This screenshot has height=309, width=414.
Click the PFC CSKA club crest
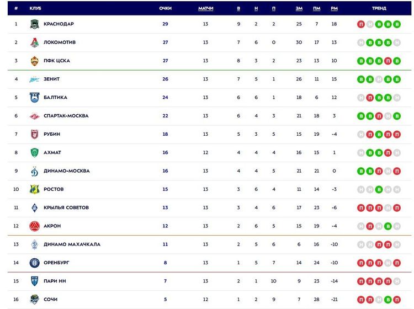34,61
